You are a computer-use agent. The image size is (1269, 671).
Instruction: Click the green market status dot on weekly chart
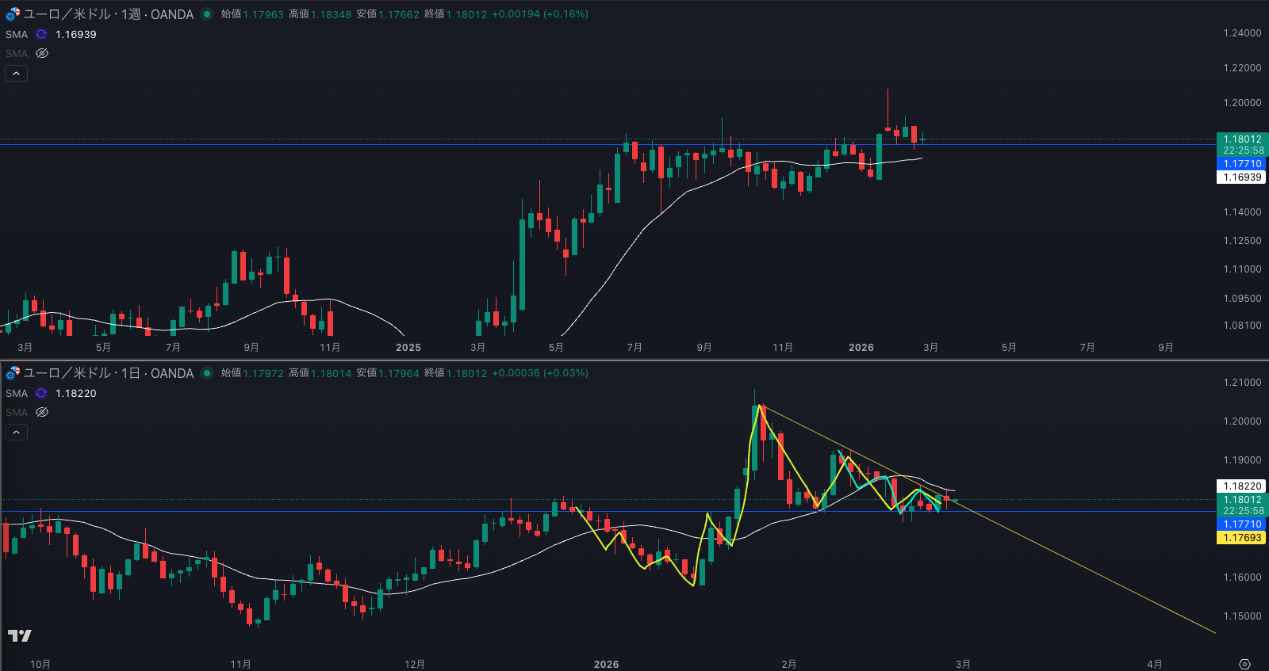point(207,14)
